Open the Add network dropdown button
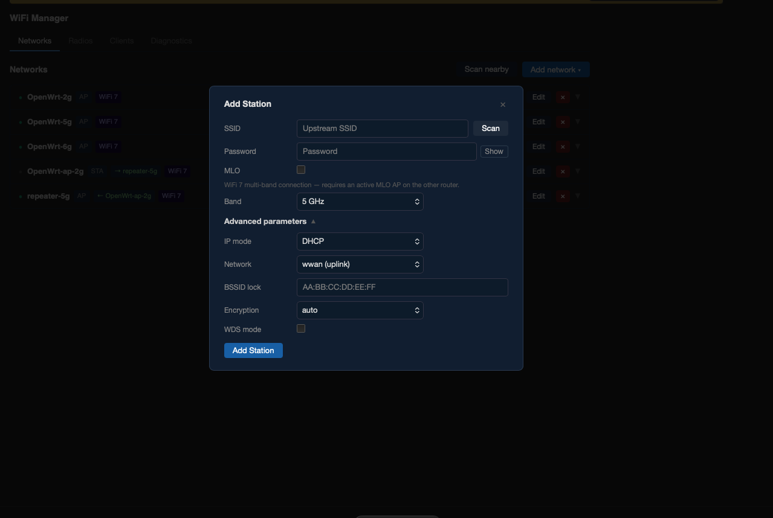Image resolution: width=773 pixels, height=518 pixels. pos(555,69)
